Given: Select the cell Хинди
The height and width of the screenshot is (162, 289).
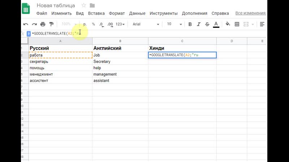Looking at the screenshot, I should pyautogui.click(x=182, y=48).
